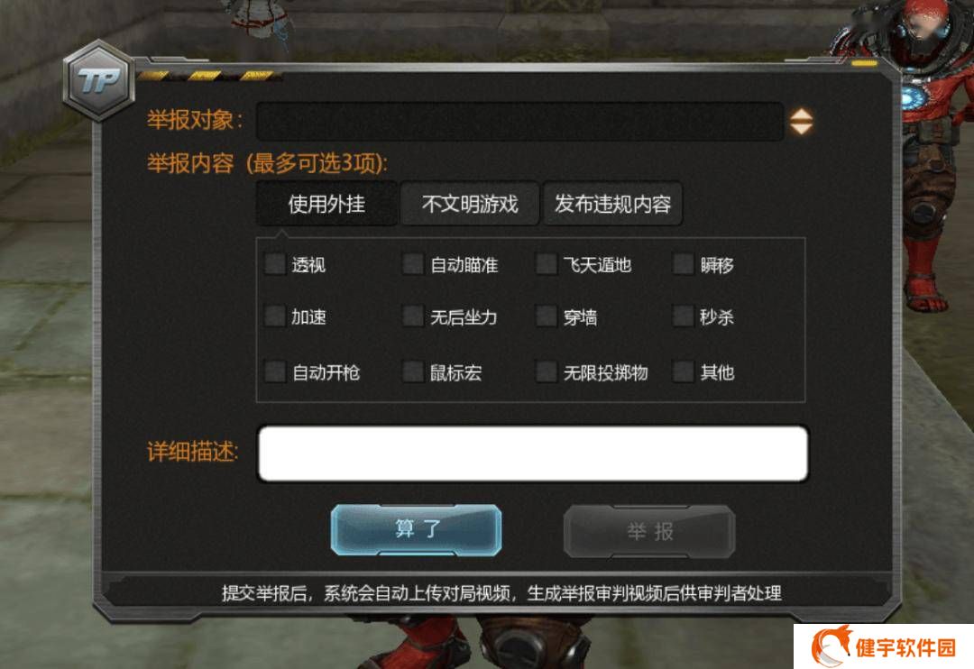The height and width of the screenshot is (669, 974).
Task: Tick the 鼠标宏 checkbox
Action: pyautogui.click(x=412, y=372)
